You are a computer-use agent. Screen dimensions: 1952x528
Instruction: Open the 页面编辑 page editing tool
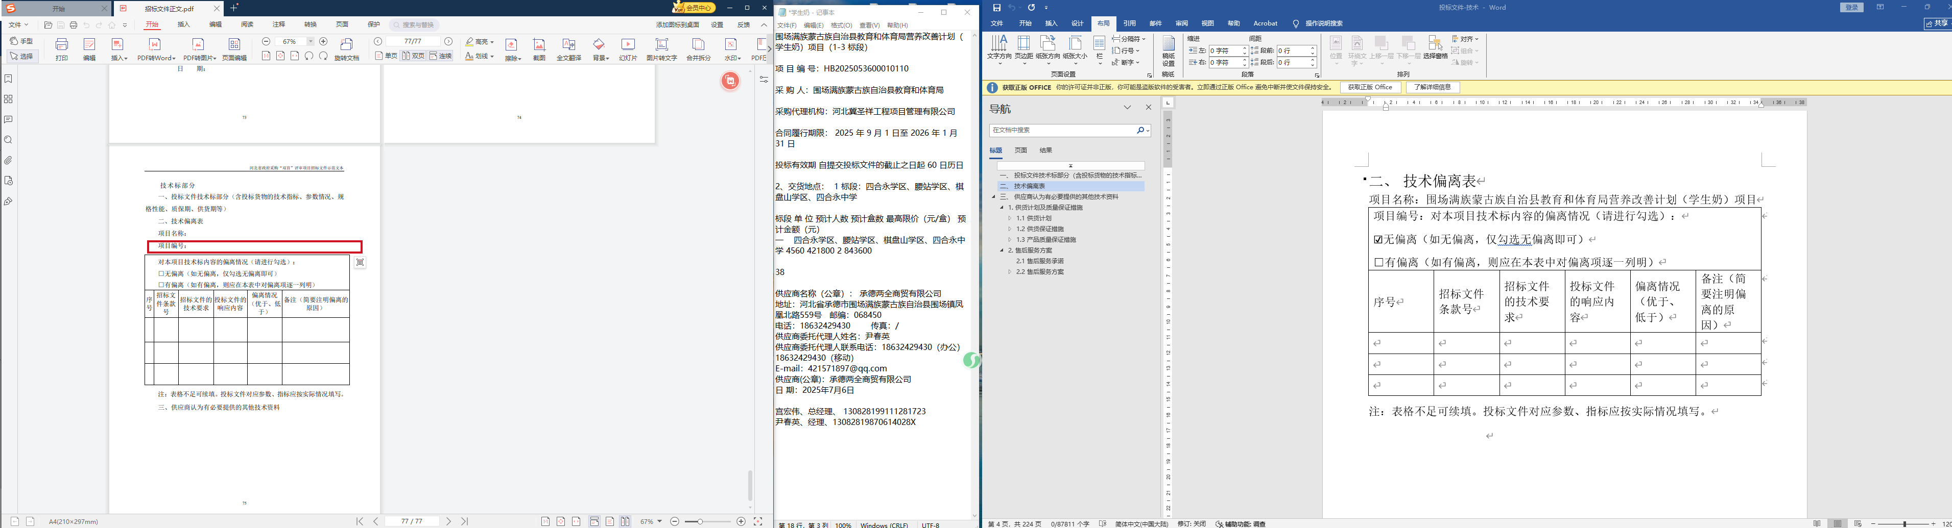(234, 44)
